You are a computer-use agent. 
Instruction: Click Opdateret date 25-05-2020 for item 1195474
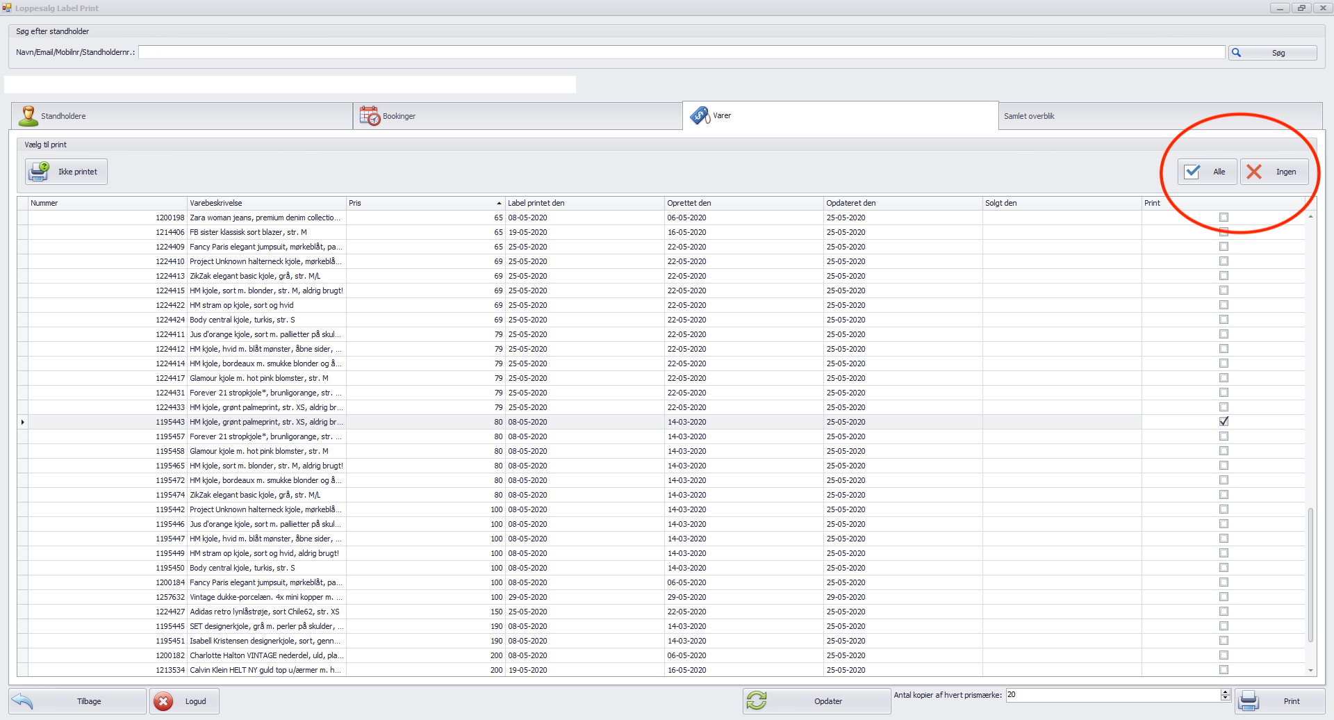pyautogui.click(x=846, y=495)
